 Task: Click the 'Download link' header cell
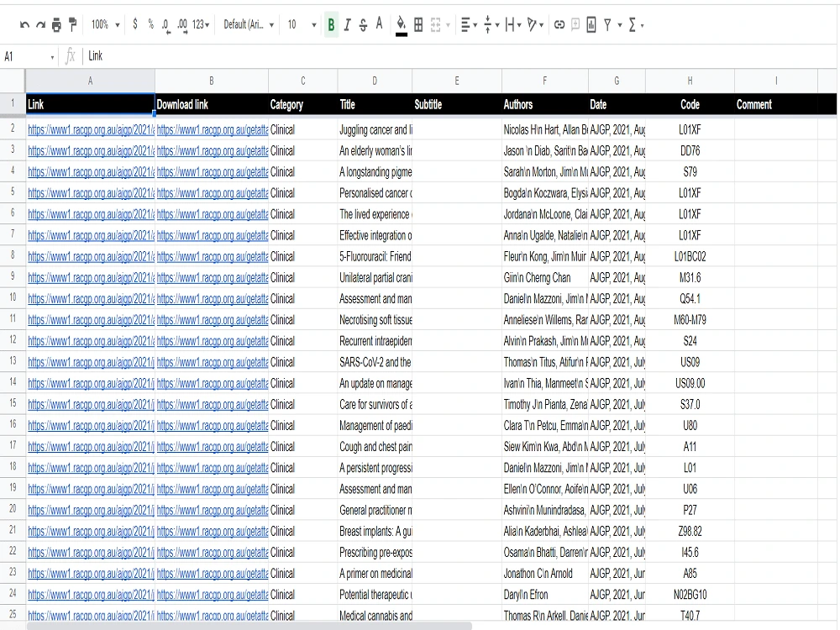click(x=212, y=104)
